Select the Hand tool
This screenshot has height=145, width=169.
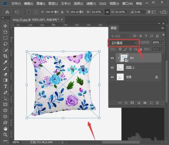pyautogui.click(x=5, y=129)
